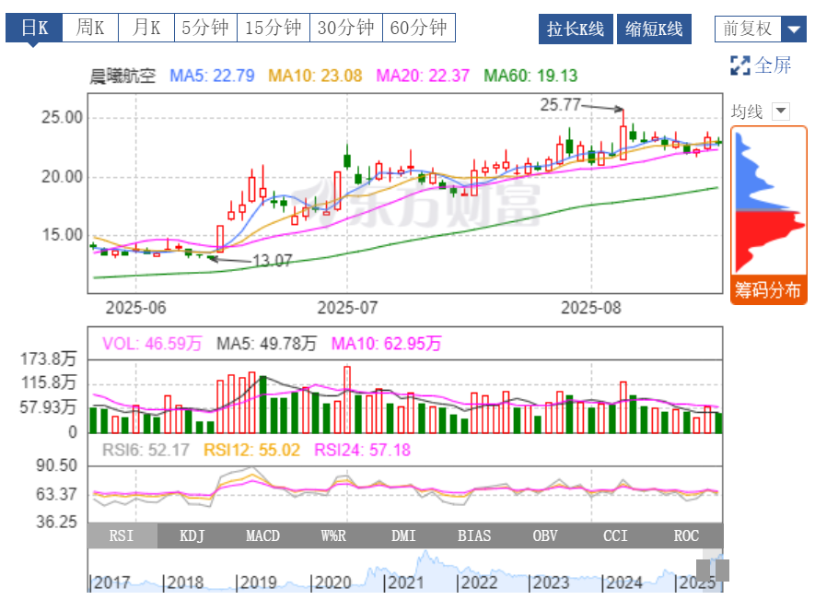The width and height of the screenshot is (815, 600).
Task: Click the fullscreen expand icon
Action: (739, 65)
